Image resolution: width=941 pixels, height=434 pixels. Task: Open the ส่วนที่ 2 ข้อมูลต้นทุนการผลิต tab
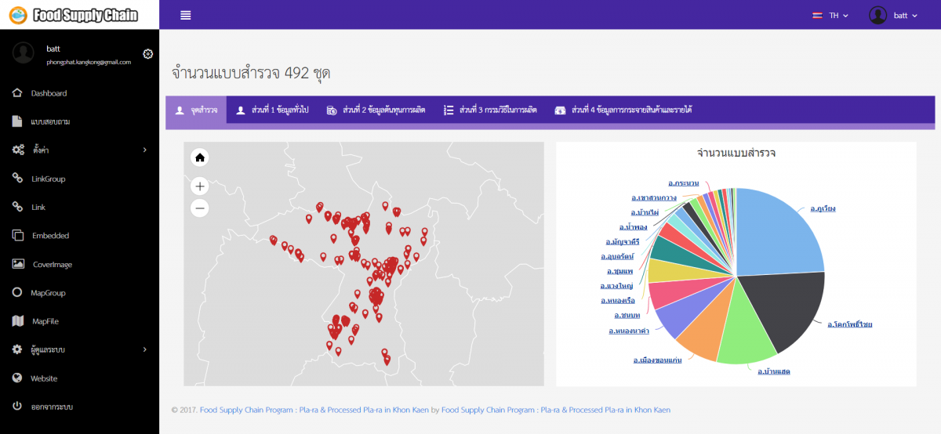pos(376,110)
